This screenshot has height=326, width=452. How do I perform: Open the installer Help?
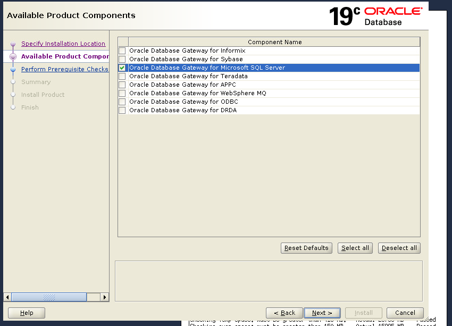pyautogui.click(x=27, y=313)
